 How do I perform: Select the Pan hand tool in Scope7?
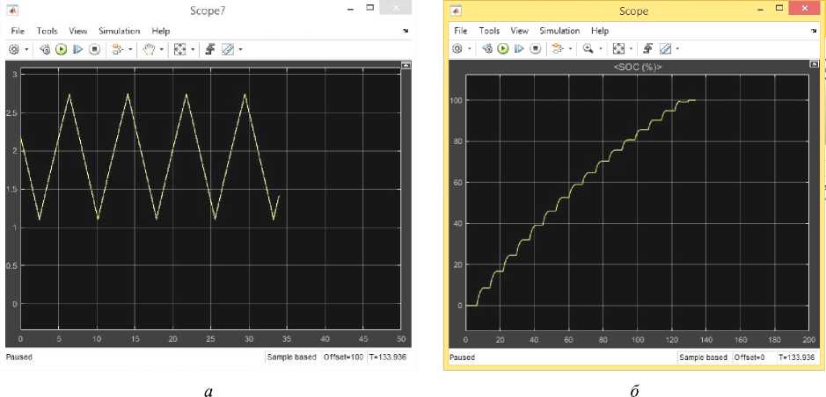149,49
